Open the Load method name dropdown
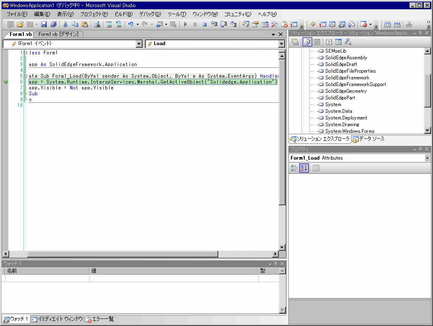This screenshot has width=433, height=326. tap(281, 44)
